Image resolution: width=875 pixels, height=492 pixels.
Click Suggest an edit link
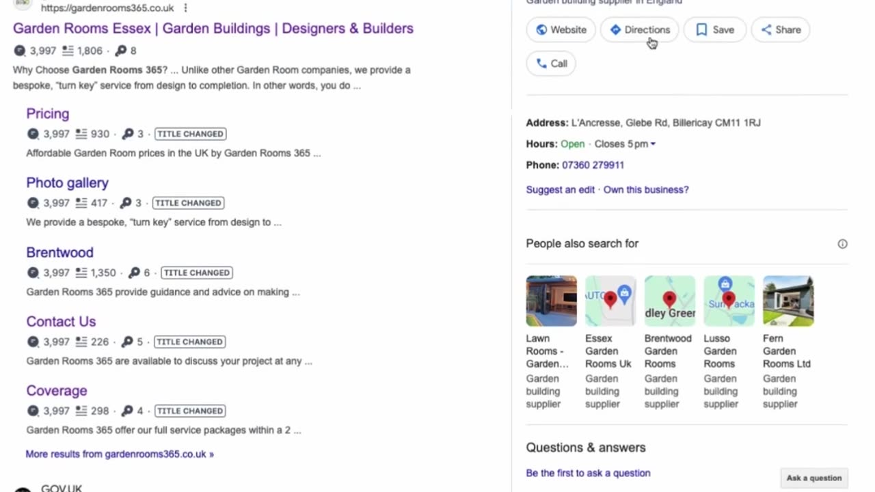561,190
